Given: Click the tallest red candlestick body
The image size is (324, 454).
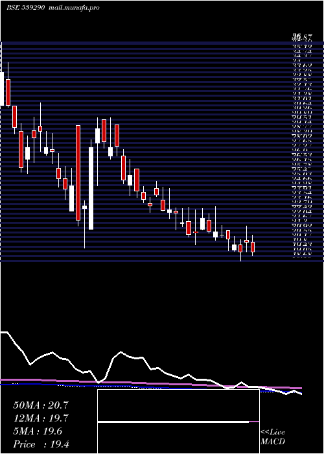Looking at the screenshot, I should [78, 173].
